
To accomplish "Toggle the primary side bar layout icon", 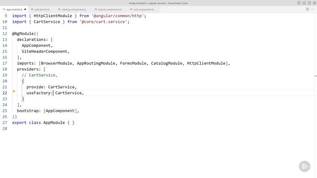I will pos(299,3).
